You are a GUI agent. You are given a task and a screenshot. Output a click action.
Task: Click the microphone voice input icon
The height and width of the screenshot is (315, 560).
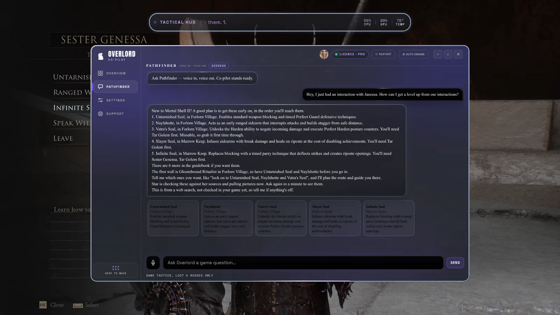tap(153, 263)
